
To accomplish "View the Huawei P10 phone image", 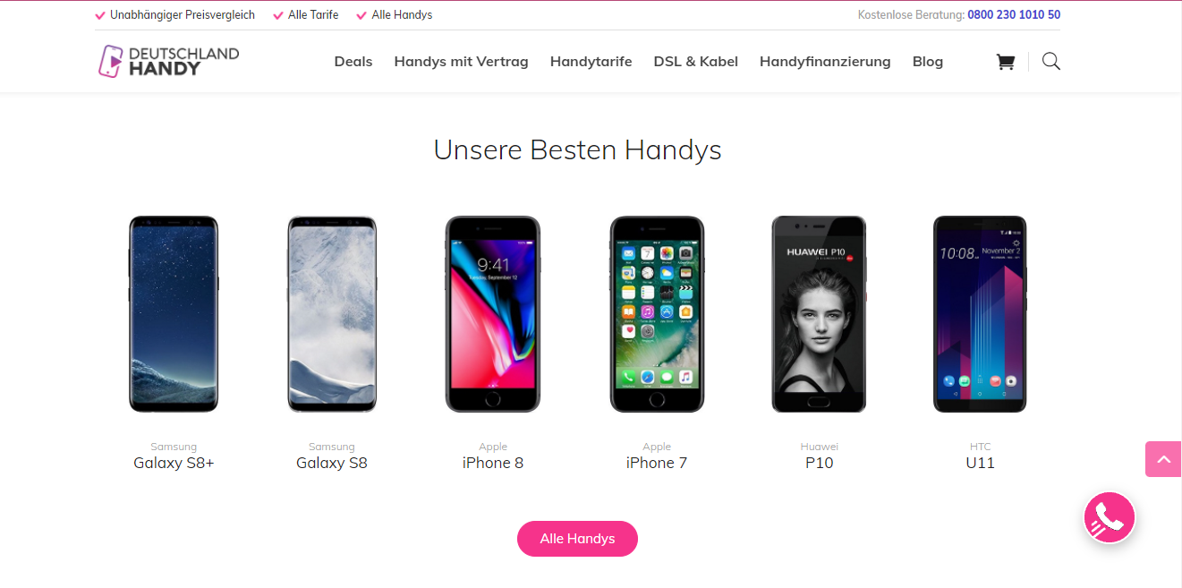I will [819, 314].
